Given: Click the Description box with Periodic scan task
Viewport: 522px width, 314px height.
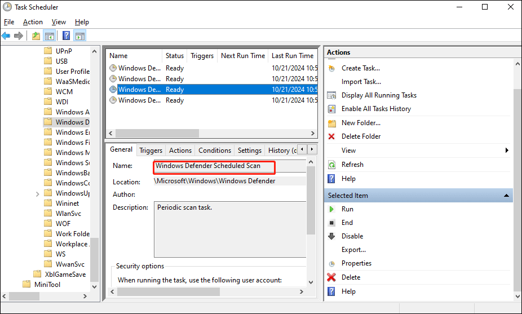Looking at the screenshot, I should pyautogui.click(x=229, y=229).
